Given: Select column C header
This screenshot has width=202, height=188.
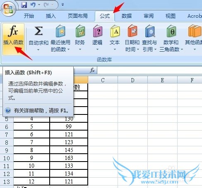Looking at the screenshot, I should (x=103, y=80).
